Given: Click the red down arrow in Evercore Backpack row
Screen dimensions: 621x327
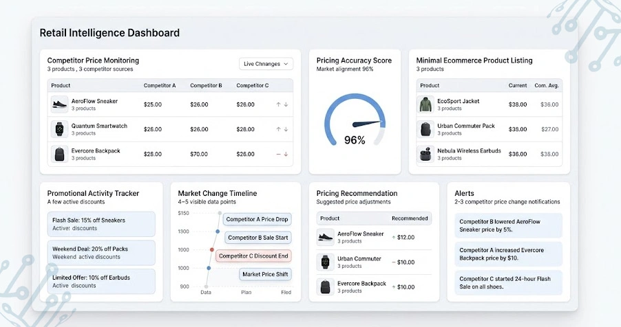Looking at the screenshot, I should pos(286,154).
